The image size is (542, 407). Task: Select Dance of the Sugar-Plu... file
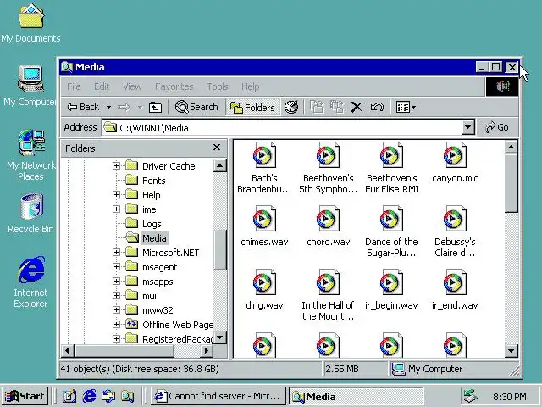(391, 231)
